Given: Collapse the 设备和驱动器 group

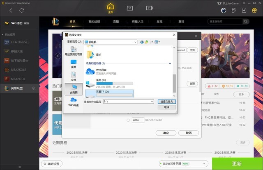Looking at the screenshot, I should [170, 63].
